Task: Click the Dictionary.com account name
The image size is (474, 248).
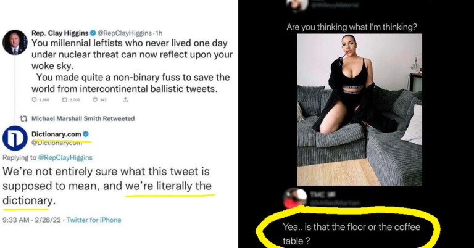Action: 56,134
